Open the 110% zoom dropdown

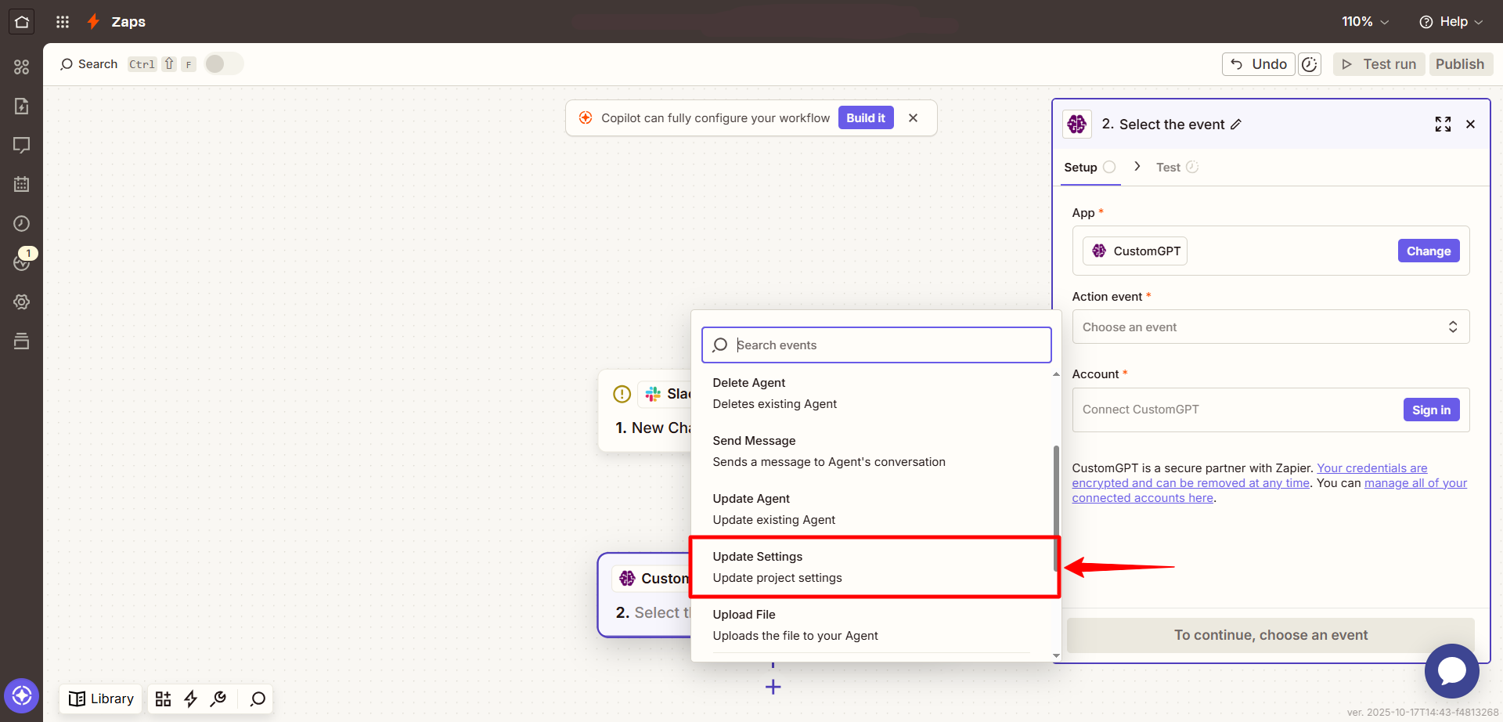tap(1365, 22)
